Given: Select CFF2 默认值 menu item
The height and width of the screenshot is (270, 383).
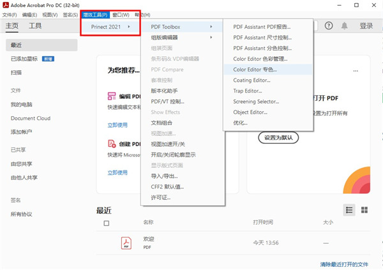Looking at the screenshot, I should (183, 187).
